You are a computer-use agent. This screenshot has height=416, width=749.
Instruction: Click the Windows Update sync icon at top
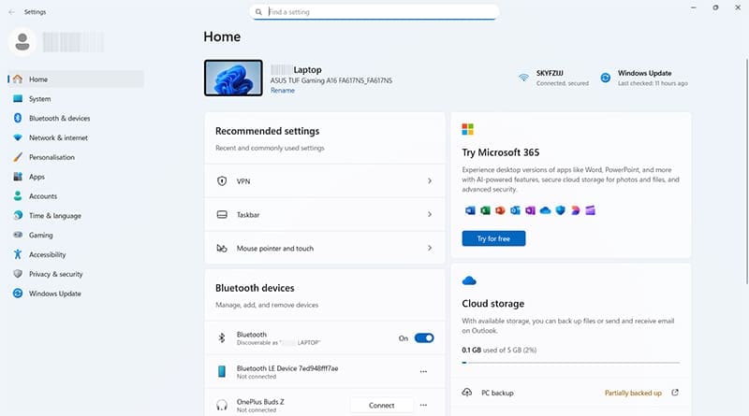coord(605,78)
